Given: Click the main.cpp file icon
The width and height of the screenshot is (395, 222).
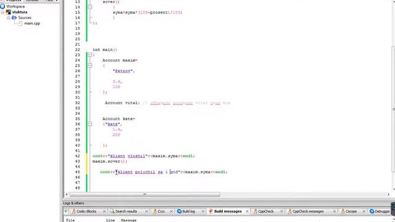Looking at the screenshot, I should [x=20, y=23].
